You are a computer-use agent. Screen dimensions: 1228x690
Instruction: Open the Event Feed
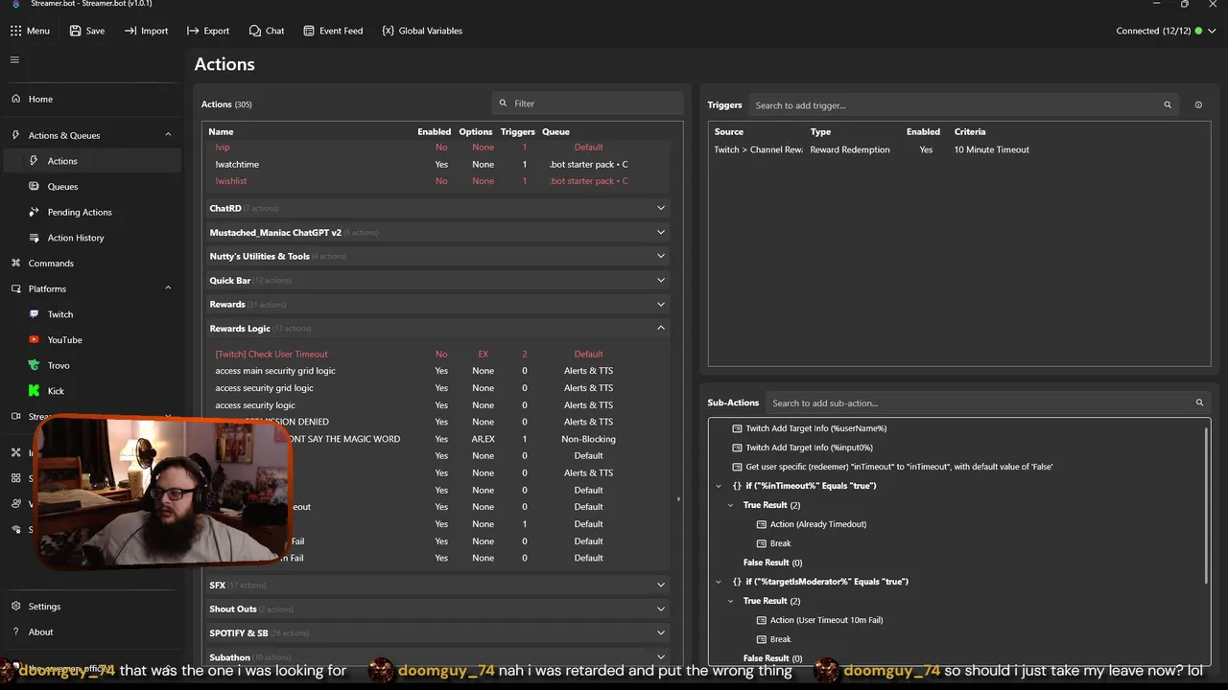pos(333,31)
